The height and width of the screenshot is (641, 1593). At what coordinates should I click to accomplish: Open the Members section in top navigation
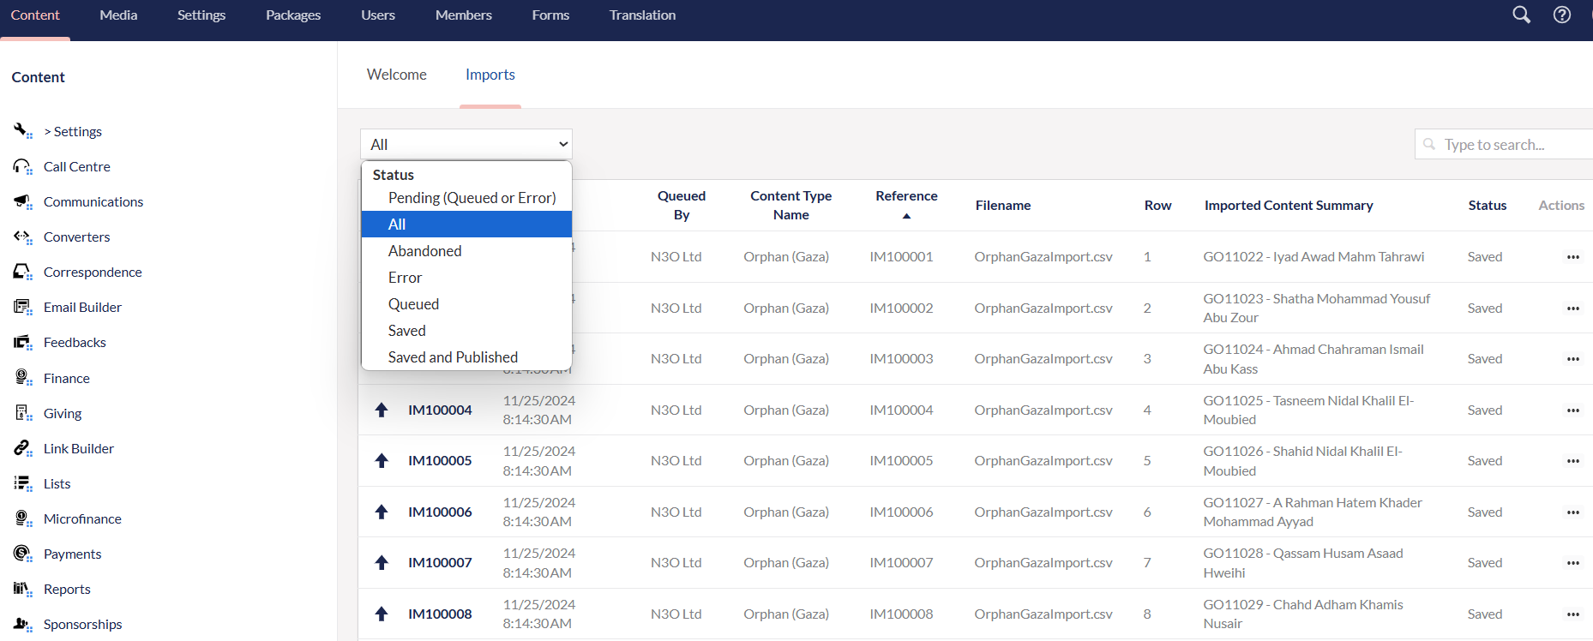point(464,15)
